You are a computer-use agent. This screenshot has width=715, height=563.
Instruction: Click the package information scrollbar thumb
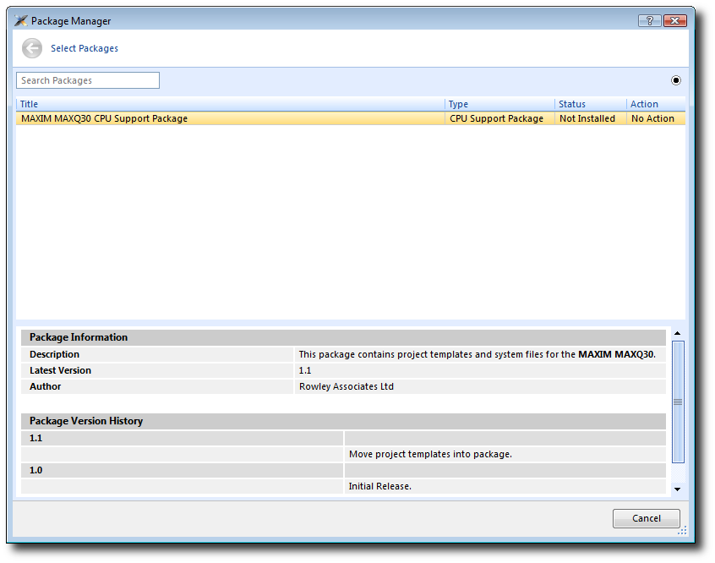click(678, 402)
